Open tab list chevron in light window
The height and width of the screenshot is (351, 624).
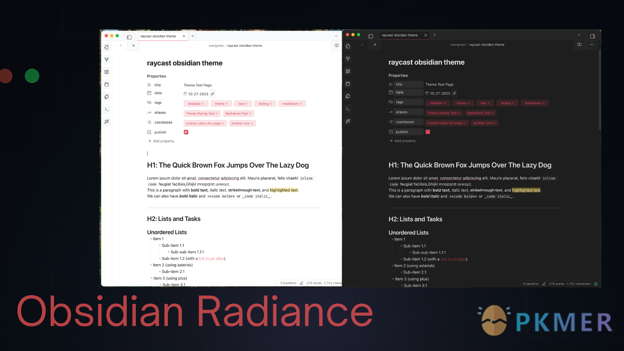[x=336, y=36]
